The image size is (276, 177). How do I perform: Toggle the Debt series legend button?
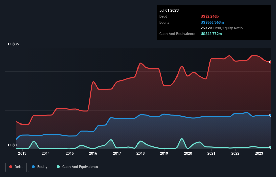pos(16,167)
